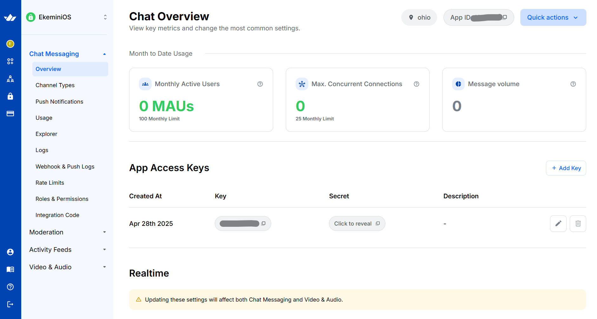This screenshot has width=597, height=319.
Task: Click the logout icon at bottom left
Action: 10,304
